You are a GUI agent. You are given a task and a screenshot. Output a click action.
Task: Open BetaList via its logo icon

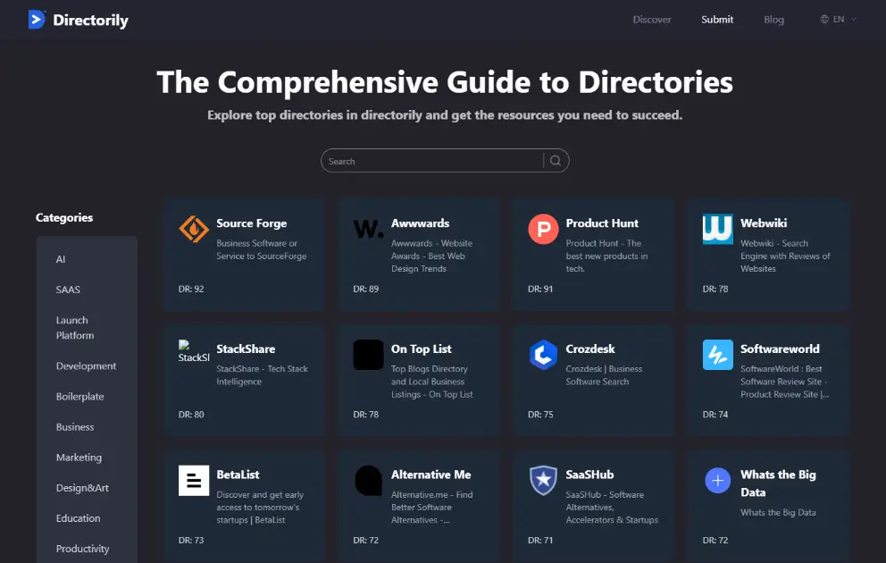[193, 480]
